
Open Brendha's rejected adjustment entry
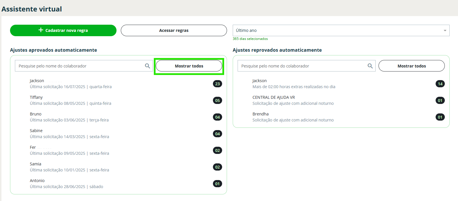293,117
